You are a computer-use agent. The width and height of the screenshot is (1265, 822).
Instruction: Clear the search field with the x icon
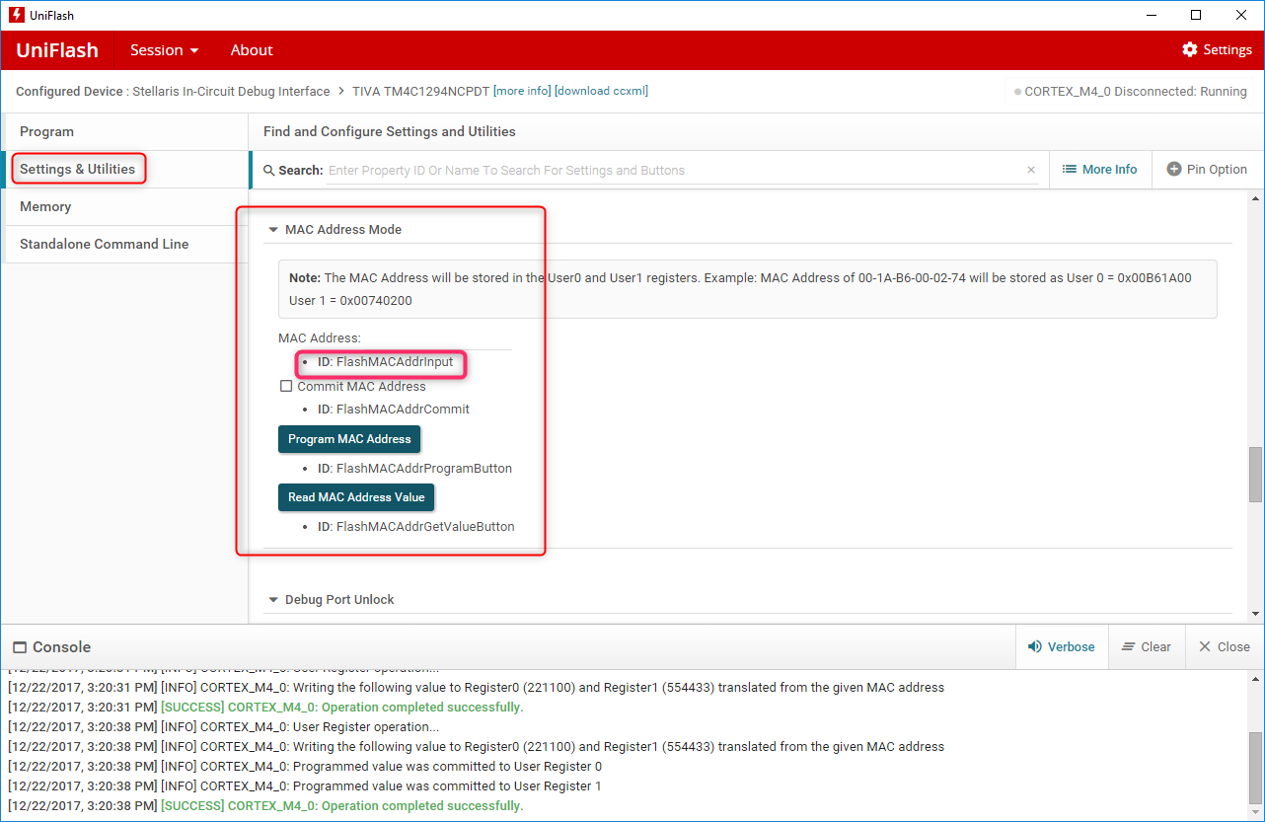point(1031,170)
